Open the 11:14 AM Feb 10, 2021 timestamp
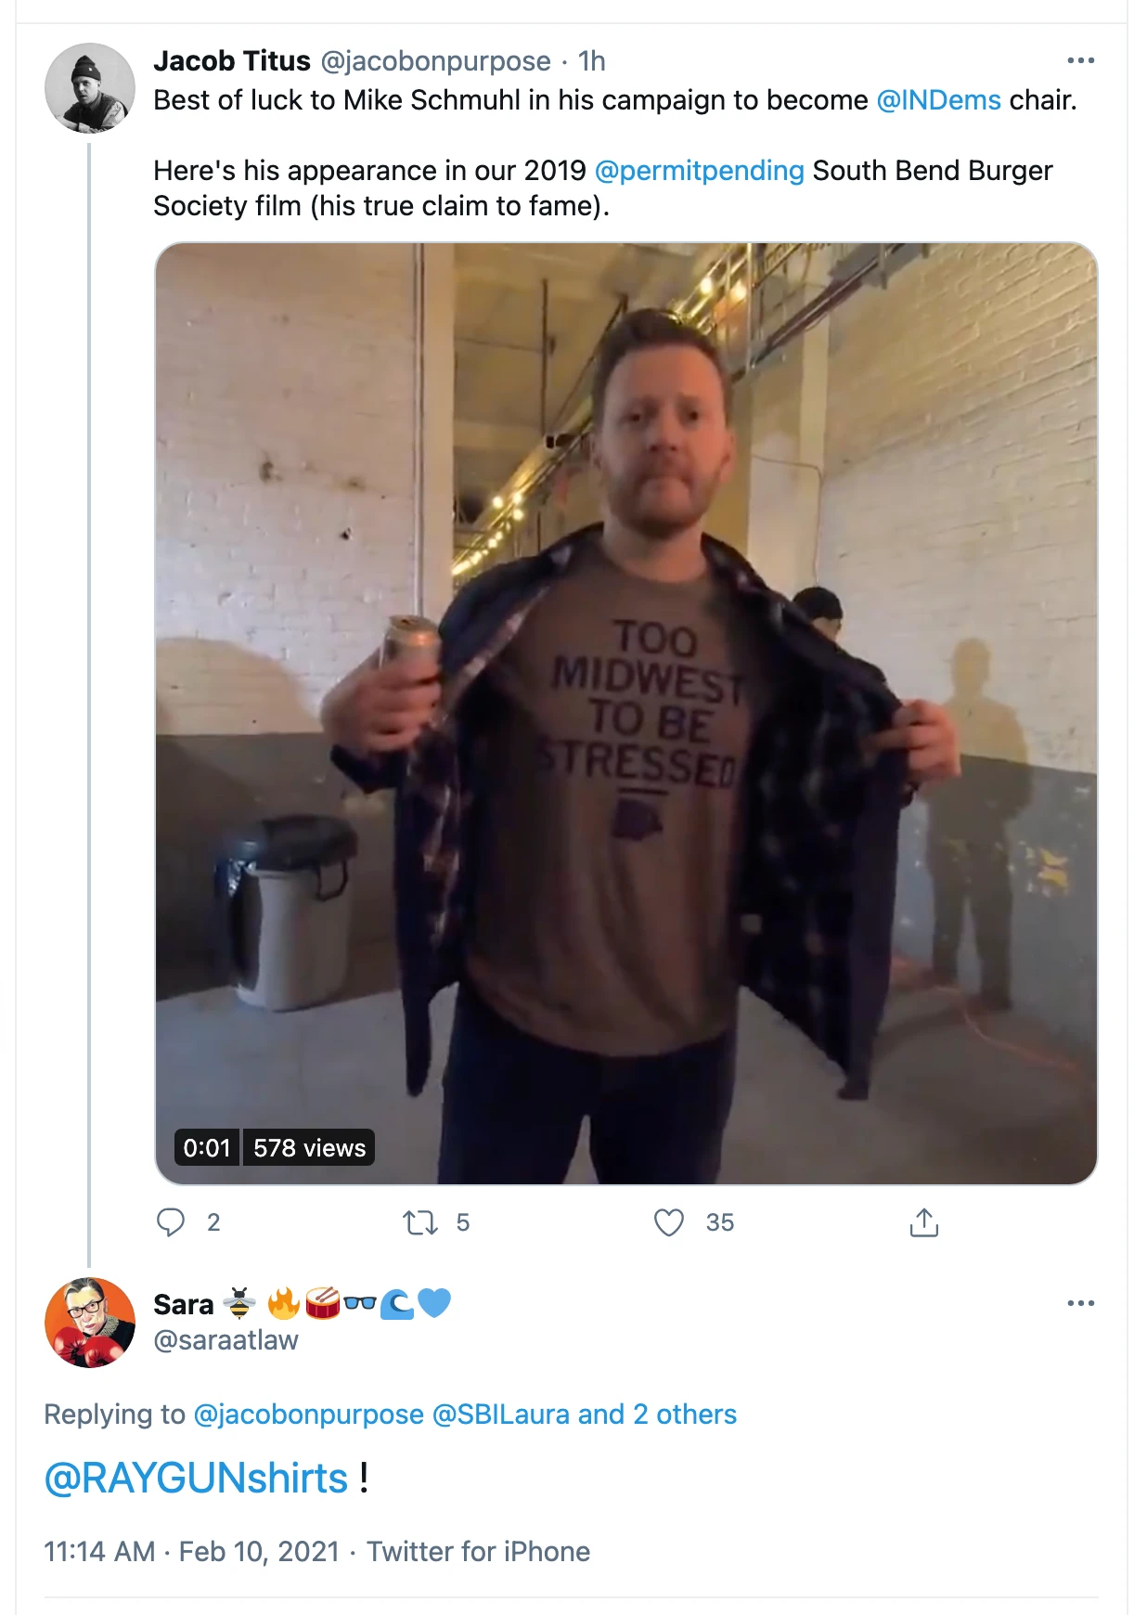The height and width of the screenshot is (1615, 1147). pyautogui.click(x=192, y=1552)
